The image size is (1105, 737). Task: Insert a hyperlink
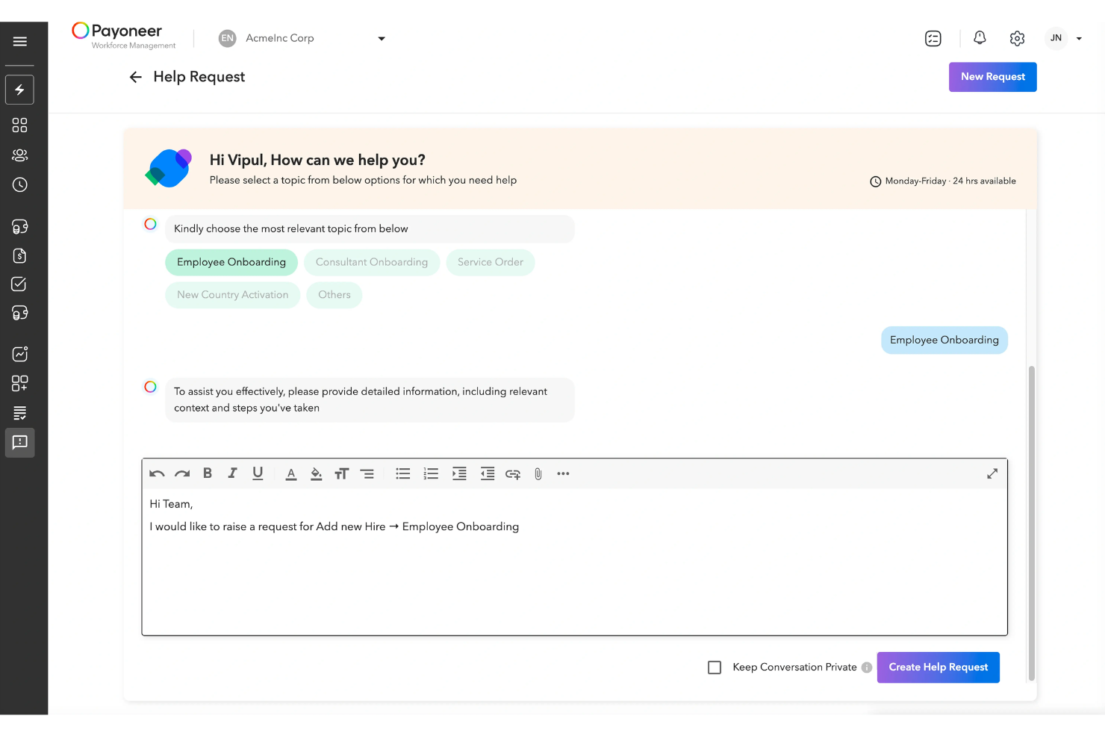coord(513,474)
